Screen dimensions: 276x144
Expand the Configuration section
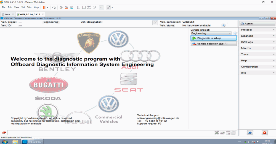tap(257, 67)
